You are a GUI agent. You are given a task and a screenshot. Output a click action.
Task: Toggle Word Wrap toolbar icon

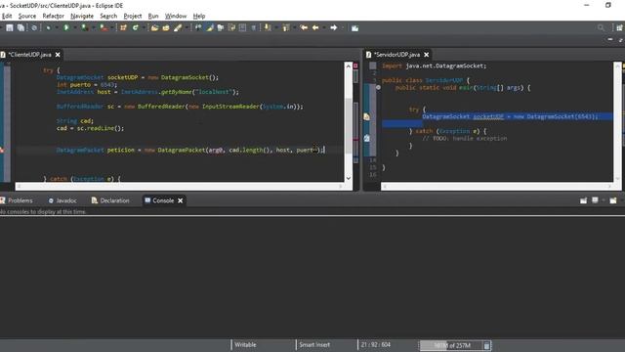[231, 28]
